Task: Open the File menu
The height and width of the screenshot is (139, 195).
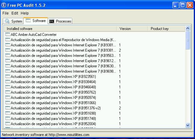Action: coord(6,13)
